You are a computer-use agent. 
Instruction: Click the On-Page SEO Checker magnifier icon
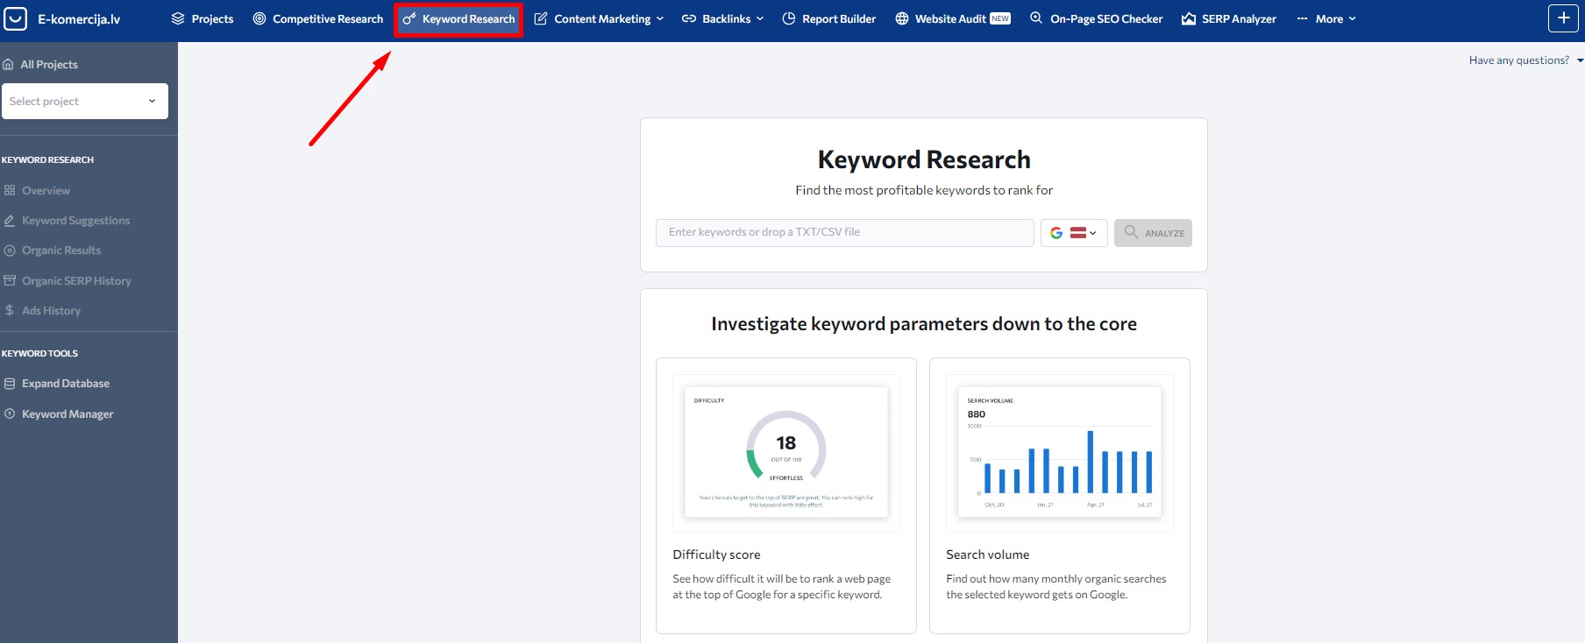click(x=1036, y=18)
